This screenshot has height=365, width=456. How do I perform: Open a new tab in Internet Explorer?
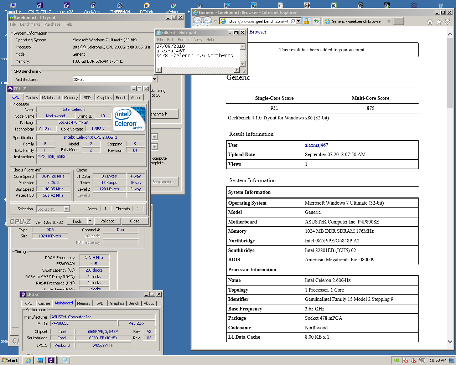point(398,21)
